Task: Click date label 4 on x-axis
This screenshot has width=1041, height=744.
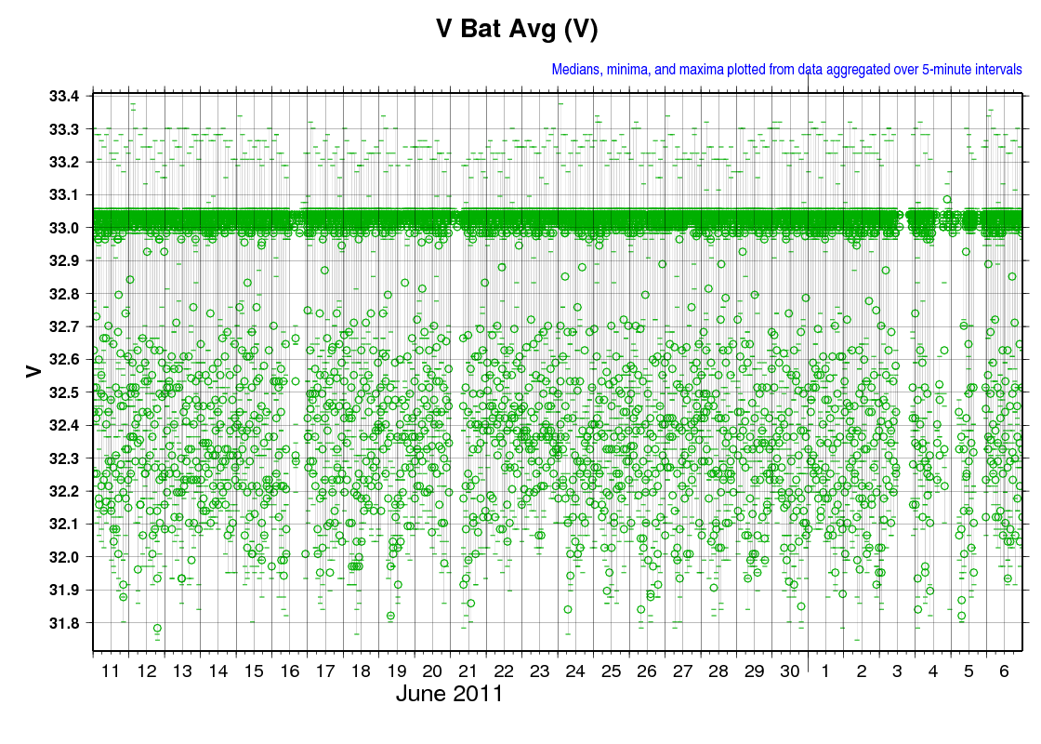Action: point(933,671)
